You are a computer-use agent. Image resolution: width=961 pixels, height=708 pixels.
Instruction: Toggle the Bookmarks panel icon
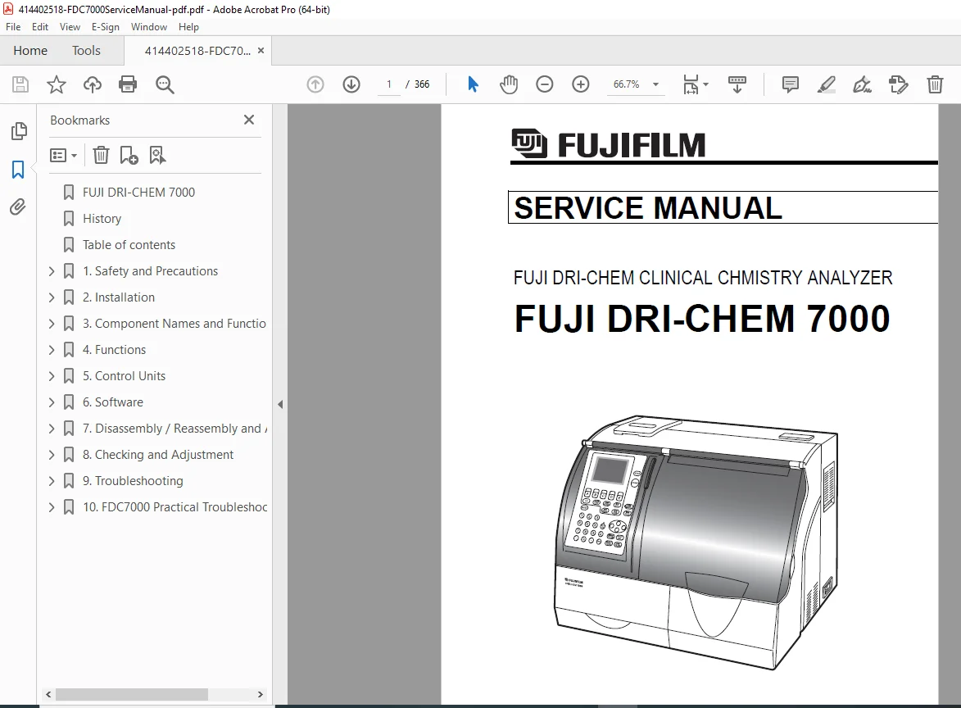pos(18,170)
